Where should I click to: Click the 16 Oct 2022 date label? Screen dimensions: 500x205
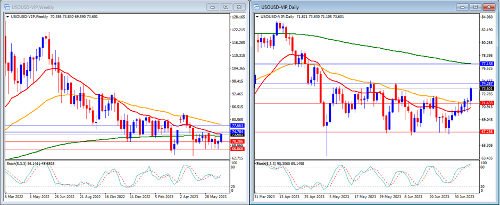pos(115,197)
